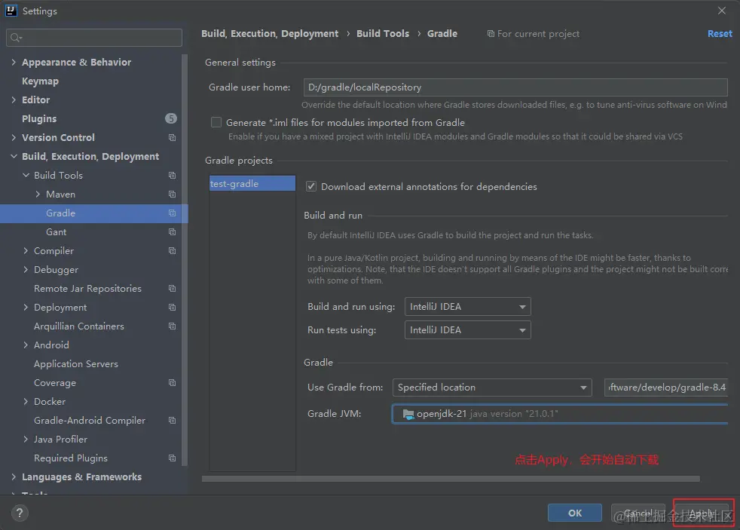The image size is (740, 530).
Task: Select Keymap in settings tree
Action: pyautogui.click(x=40, y=81)
